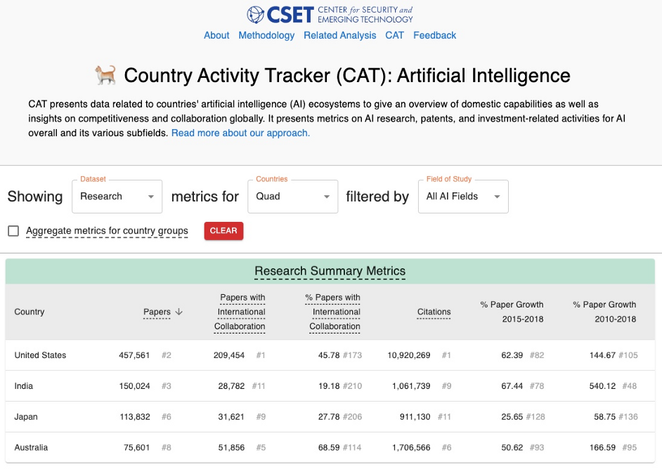Screen dimensions: 662x469
Task: Click the red CLEAR button
Action: [223, 231]
